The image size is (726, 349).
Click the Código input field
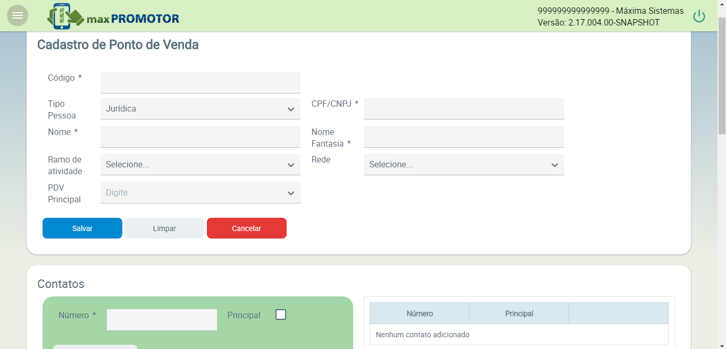point(201,82)
